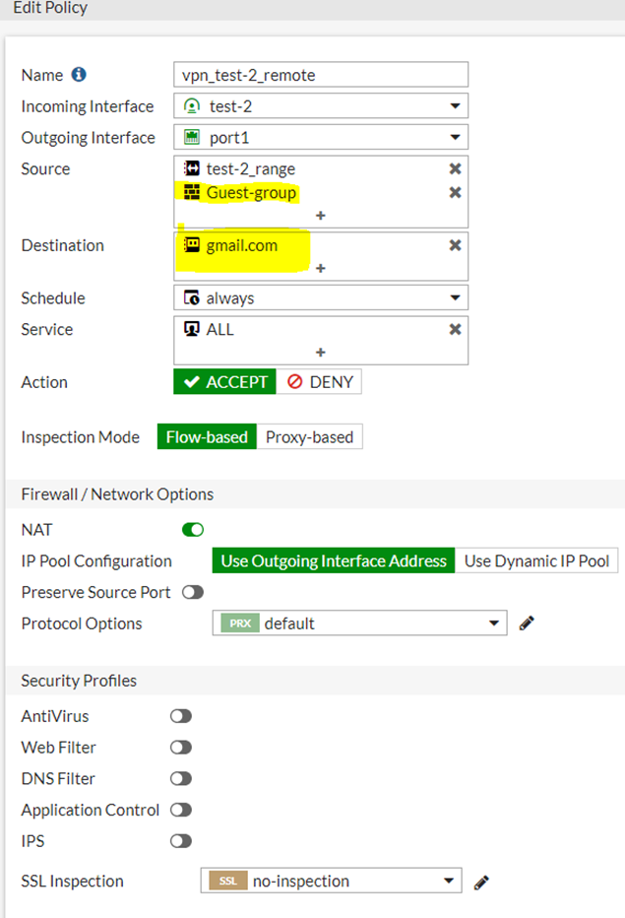Remove ALL from Service list
Image resolution: width=625 pixels, height=918 pixels.
(455, 329)
